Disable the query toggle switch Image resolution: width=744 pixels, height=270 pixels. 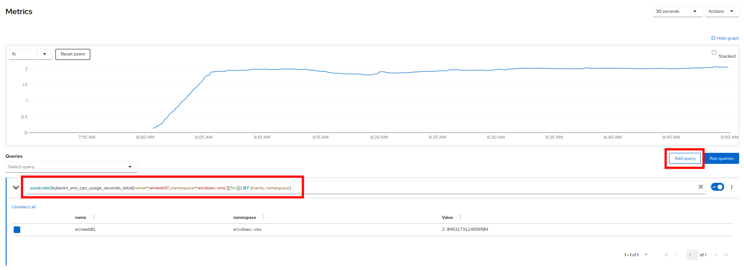pos(717,187)
